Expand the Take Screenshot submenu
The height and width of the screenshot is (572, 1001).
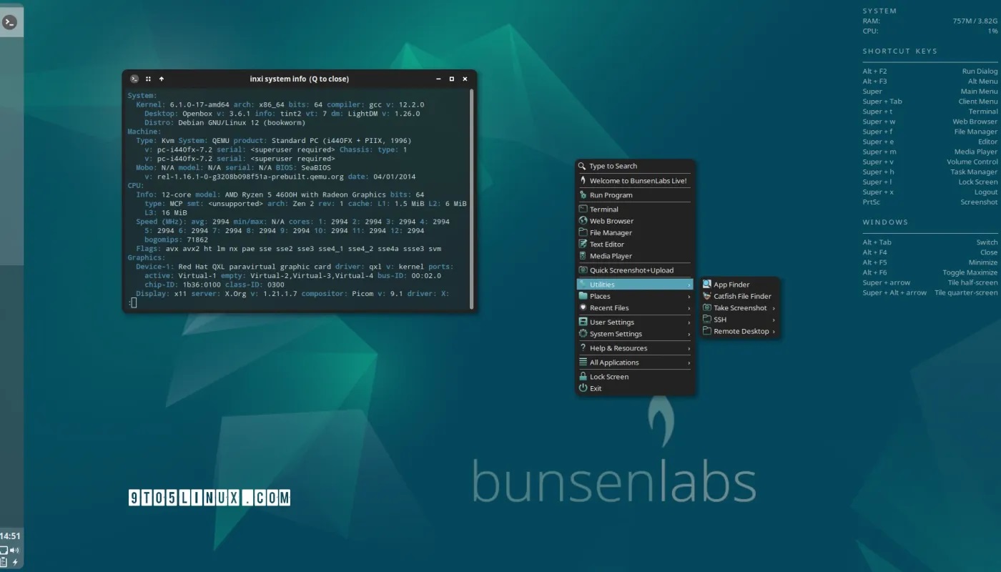point(740,307)
